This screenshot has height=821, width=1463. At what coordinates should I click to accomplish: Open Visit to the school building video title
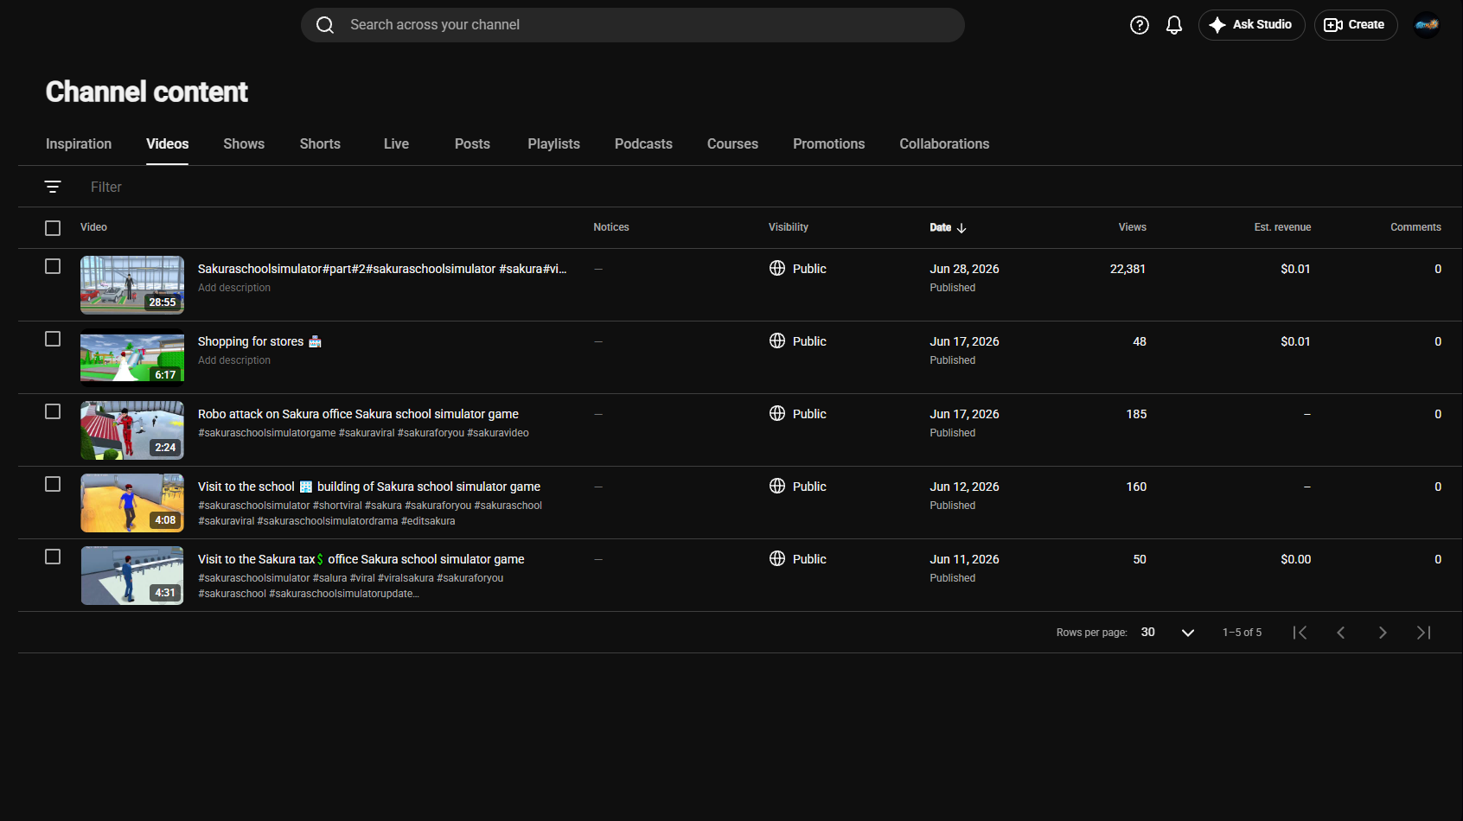(369, 487)
